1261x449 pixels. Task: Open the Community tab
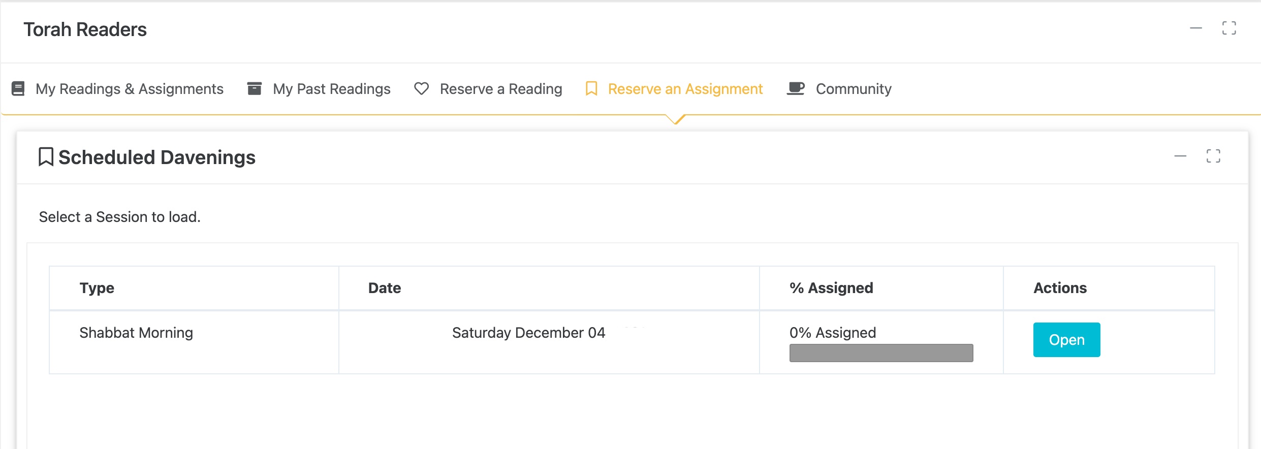[x=853, y=89]
